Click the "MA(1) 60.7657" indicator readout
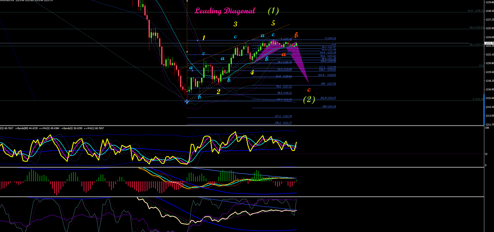 coord(96,128)
